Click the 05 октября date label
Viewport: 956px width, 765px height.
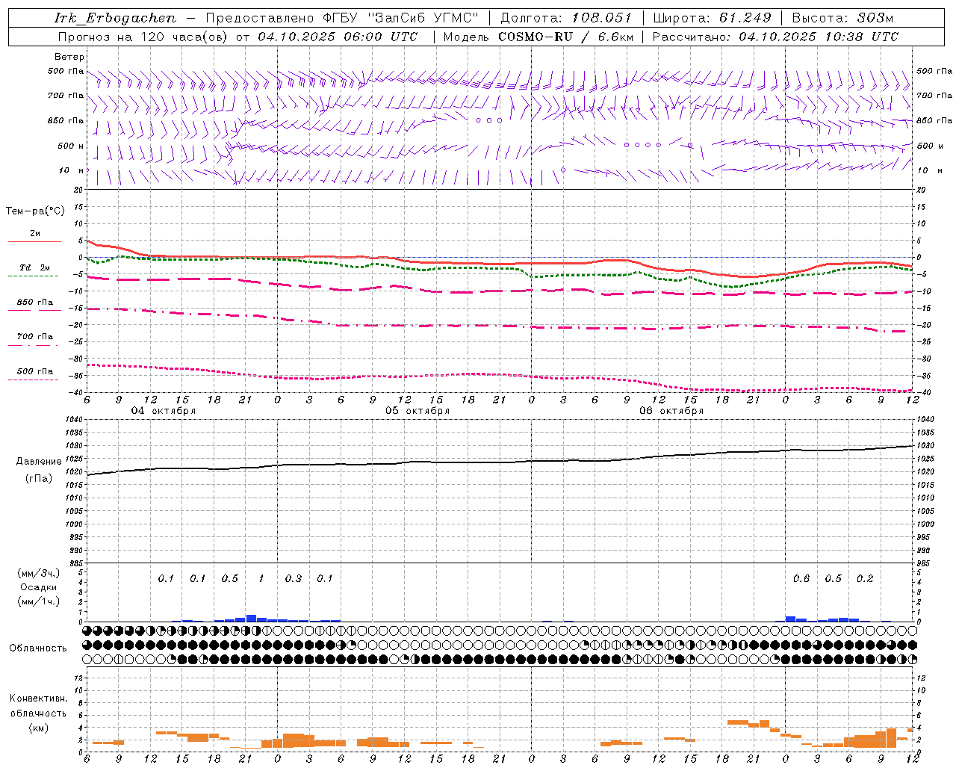click(418, 411)
